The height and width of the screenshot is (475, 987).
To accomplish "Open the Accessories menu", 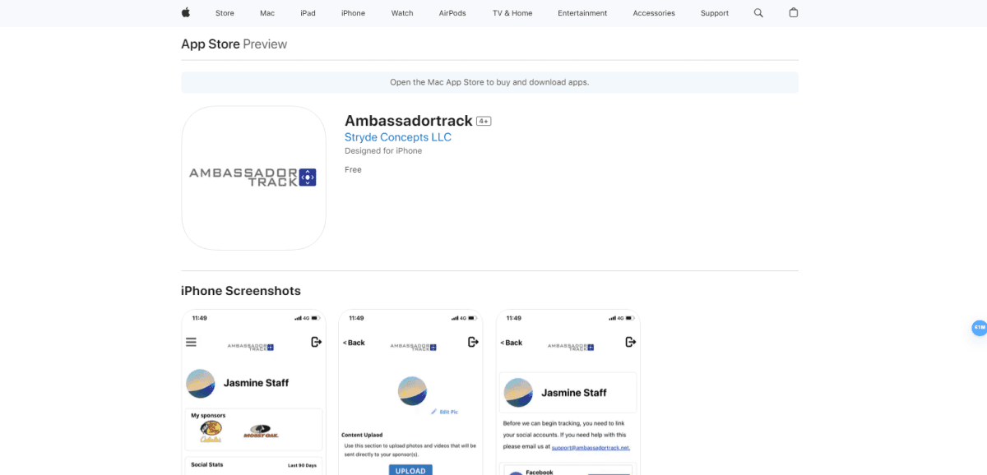I will (x=654, y=13).
